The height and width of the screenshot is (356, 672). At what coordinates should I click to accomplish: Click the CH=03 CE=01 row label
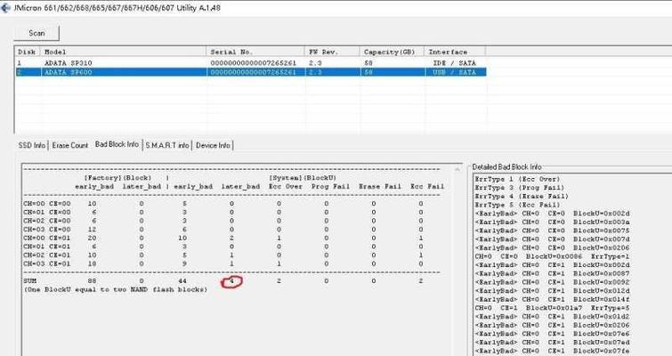point(47,263)
